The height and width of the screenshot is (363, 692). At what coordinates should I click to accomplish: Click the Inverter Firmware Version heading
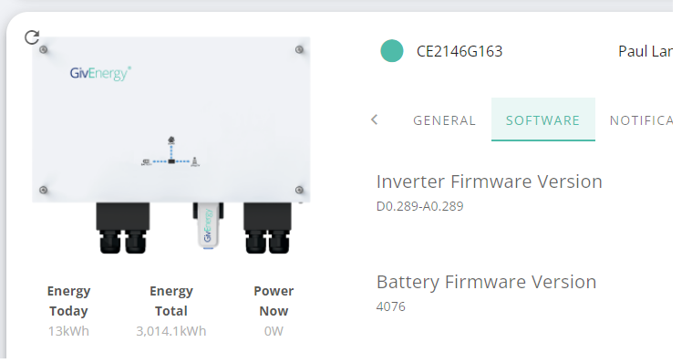[490, 181]
